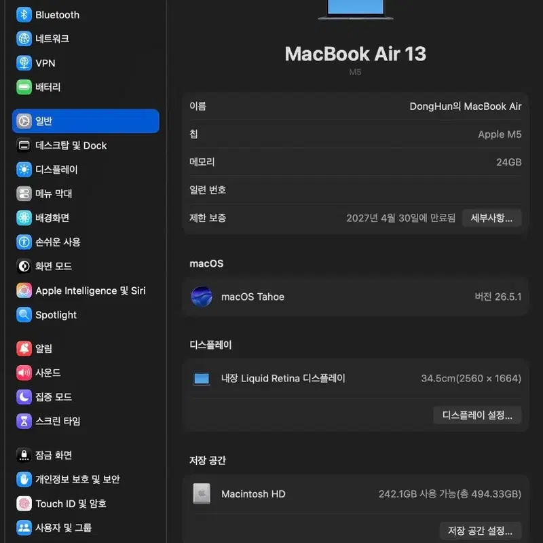Image resolution: width=543 pixels, height=543 pixels.
Task: Click '내장 Liquid Retina 디스플레이' text
Action: 283,378
